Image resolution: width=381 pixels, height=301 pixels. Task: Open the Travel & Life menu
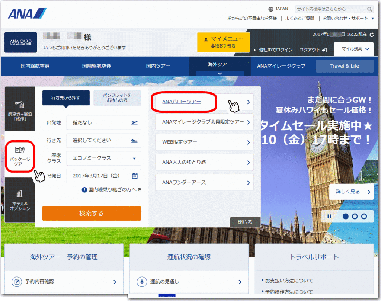tap(345, 66)
